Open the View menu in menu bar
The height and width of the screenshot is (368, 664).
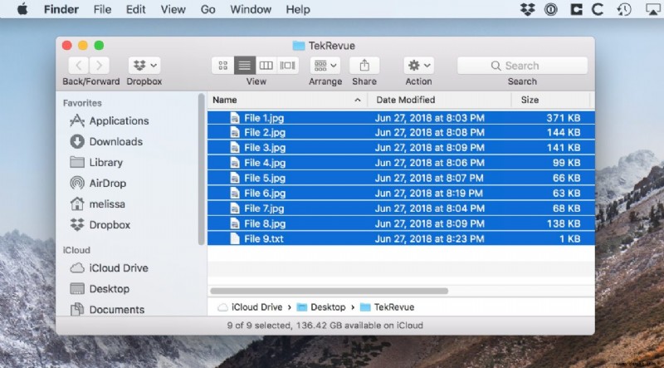click(x=173, y=9)
